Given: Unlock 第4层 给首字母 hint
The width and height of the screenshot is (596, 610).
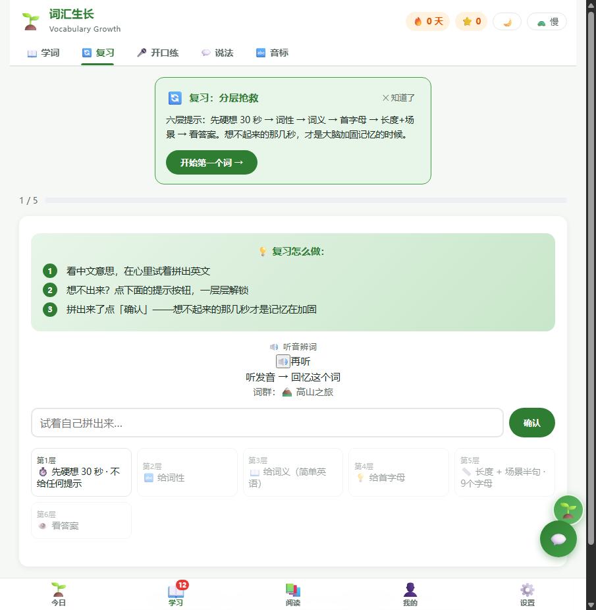Looking at the screenshot, I should click(398, 472).
